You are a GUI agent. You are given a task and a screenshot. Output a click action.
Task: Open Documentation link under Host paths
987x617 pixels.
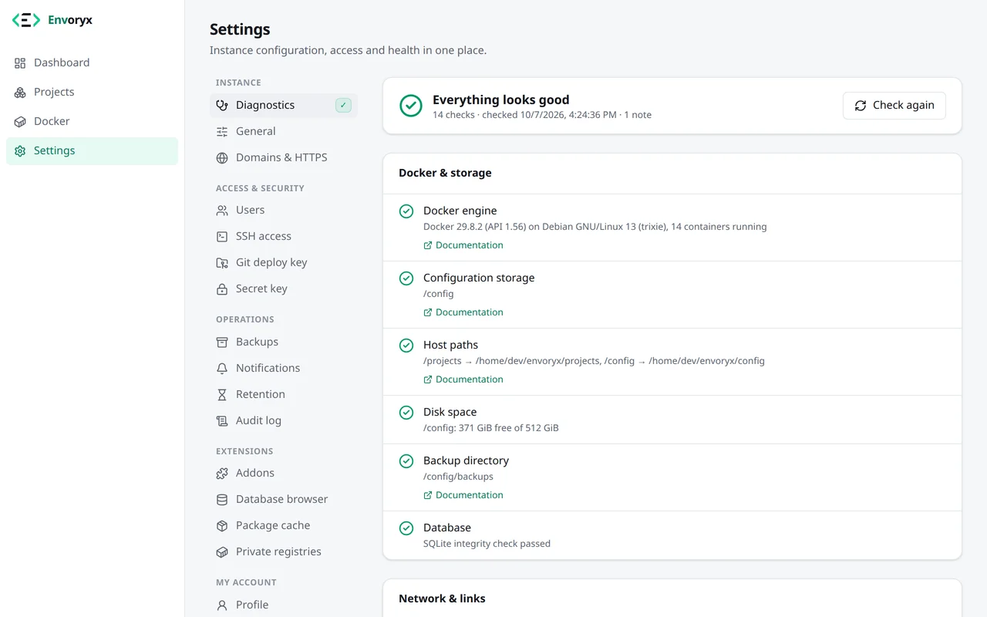(463, 379)
